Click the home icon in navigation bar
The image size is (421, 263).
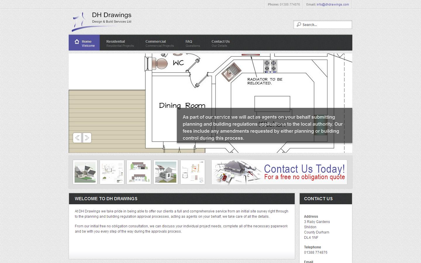coord(77,41)
